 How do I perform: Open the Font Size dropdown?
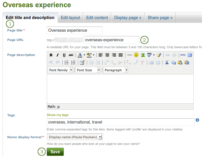(88, 70)
